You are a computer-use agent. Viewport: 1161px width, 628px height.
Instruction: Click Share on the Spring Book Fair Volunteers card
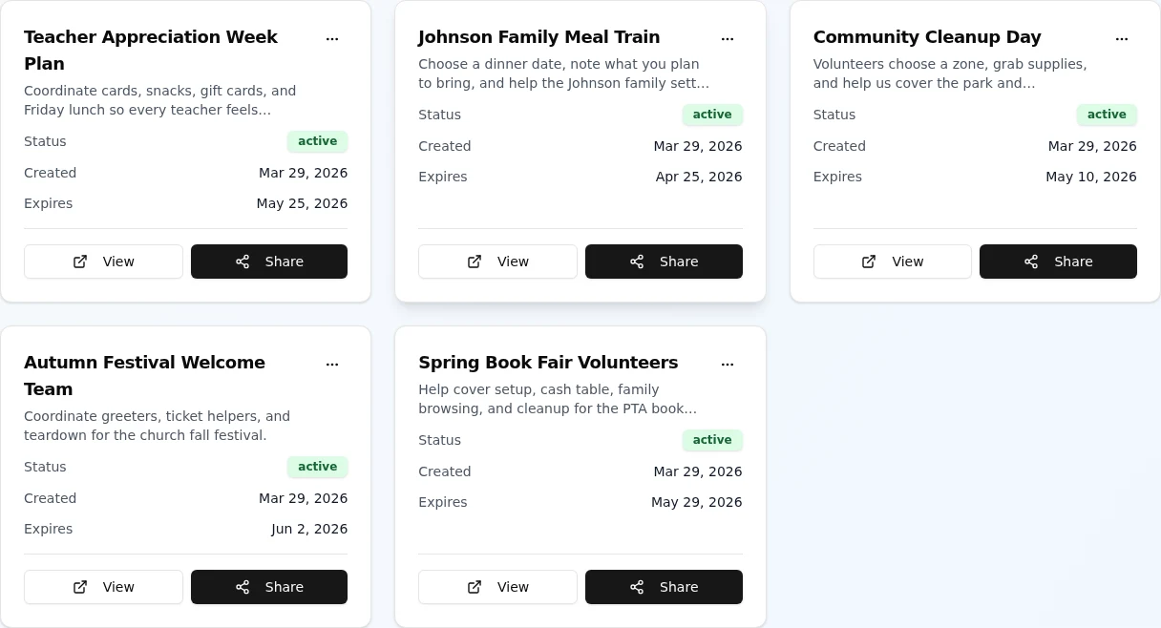664,587
